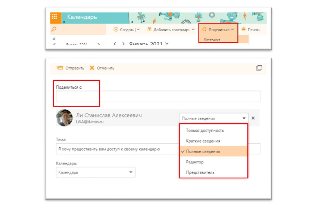
Task: Select the Краткие сведения option
Action: pyautogui.click(x=203, y=141)
